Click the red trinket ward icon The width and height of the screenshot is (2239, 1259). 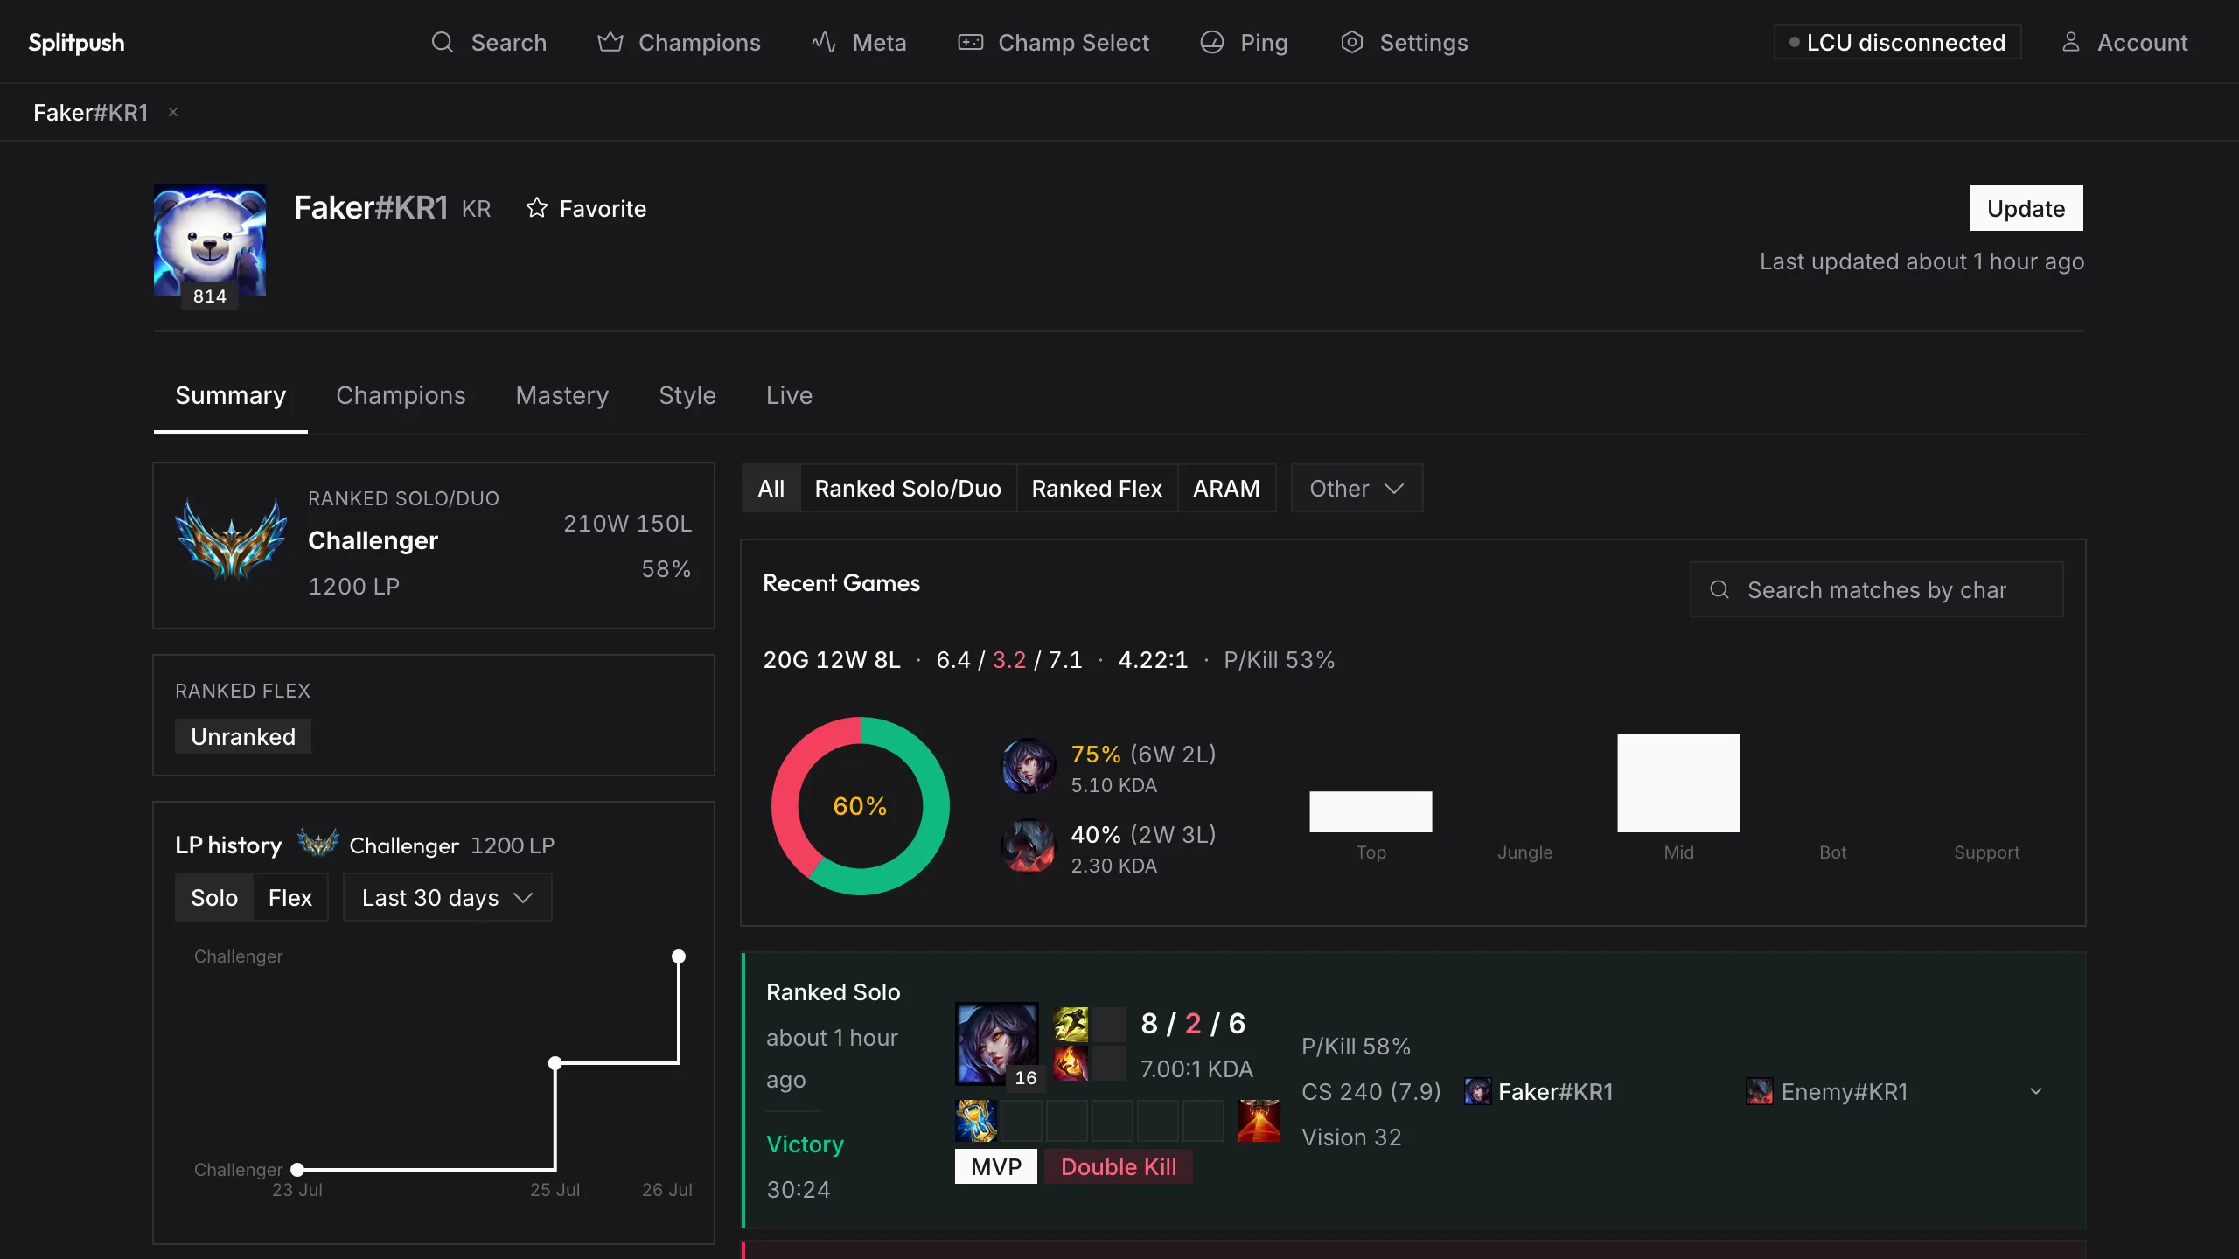[x=1259, y=1121]
